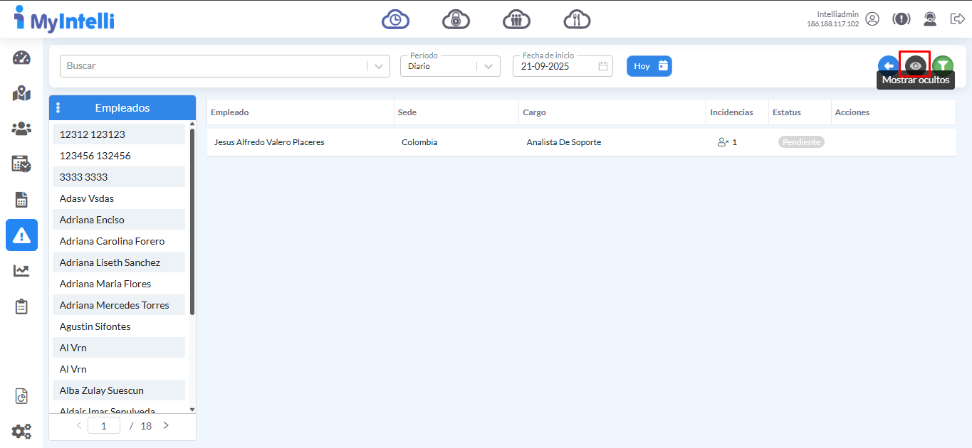Open the map location sidebar icon
Image resolution: width=972 pixels, height=448 pixels.
point(21,94)
